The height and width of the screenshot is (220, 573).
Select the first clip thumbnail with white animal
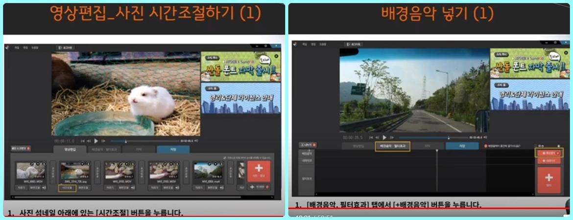click(x=30, y=171)
